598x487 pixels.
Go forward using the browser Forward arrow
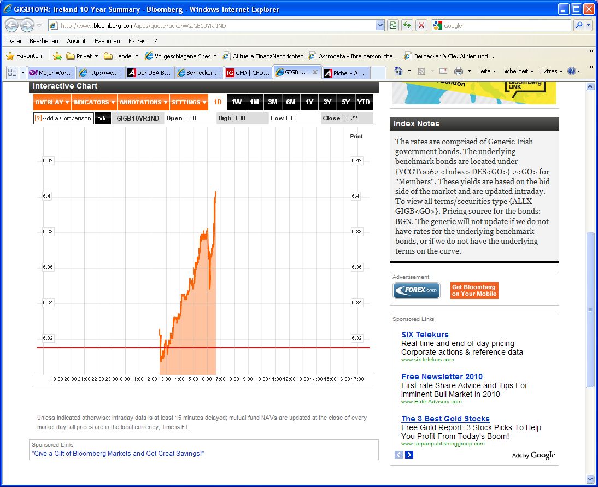[x=27, y=26]
